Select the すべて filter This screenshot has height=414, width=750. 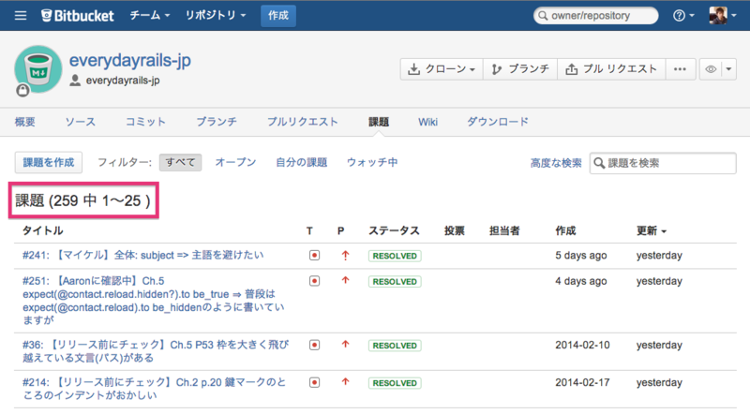(180, 163)
